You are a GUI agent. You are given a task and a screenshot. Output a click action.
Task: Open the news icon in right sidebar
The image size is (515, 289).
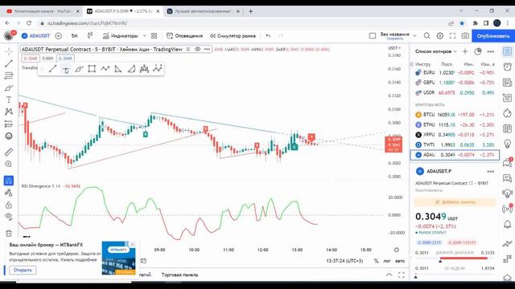[x=508, y=82]
